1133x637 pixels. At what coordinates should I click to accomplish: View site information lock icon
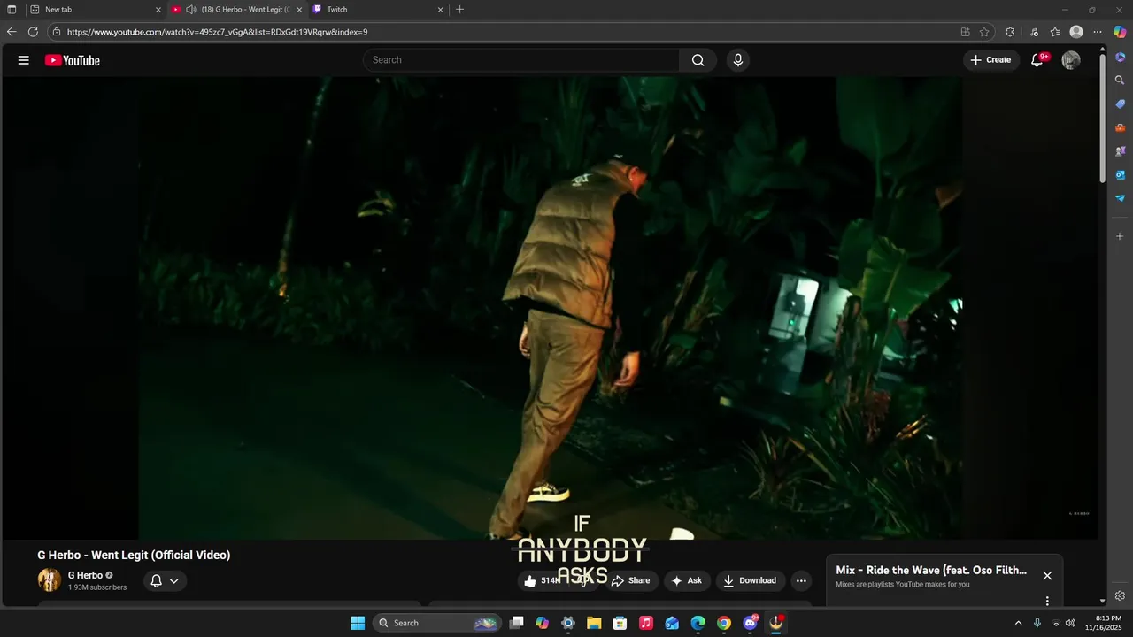(57, 32)
